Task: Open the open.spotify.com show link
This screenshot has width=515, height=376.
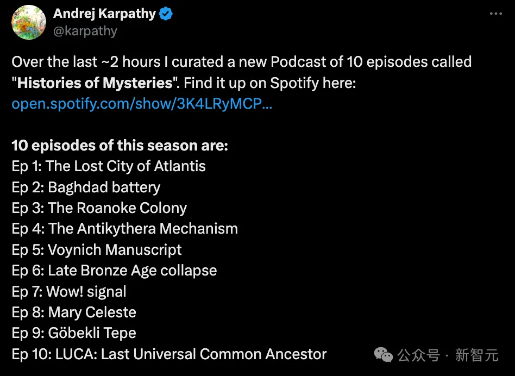Action: 142,104
